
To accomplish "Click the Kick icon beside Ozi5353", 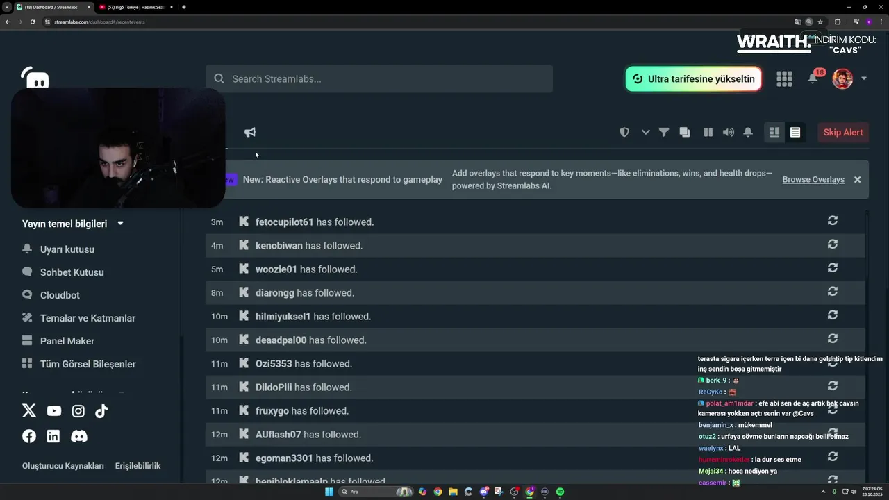I will 244,362.
